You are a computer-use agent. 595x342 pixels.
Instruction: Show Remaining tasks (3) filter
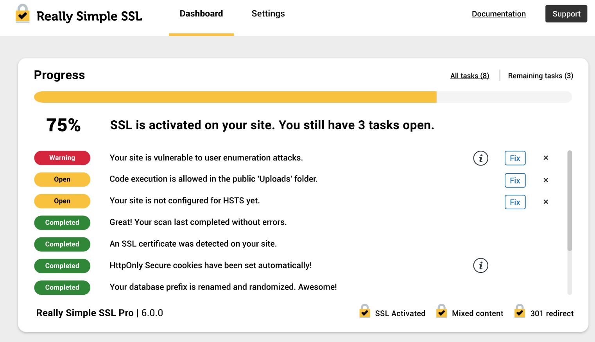tap(540, 76)
